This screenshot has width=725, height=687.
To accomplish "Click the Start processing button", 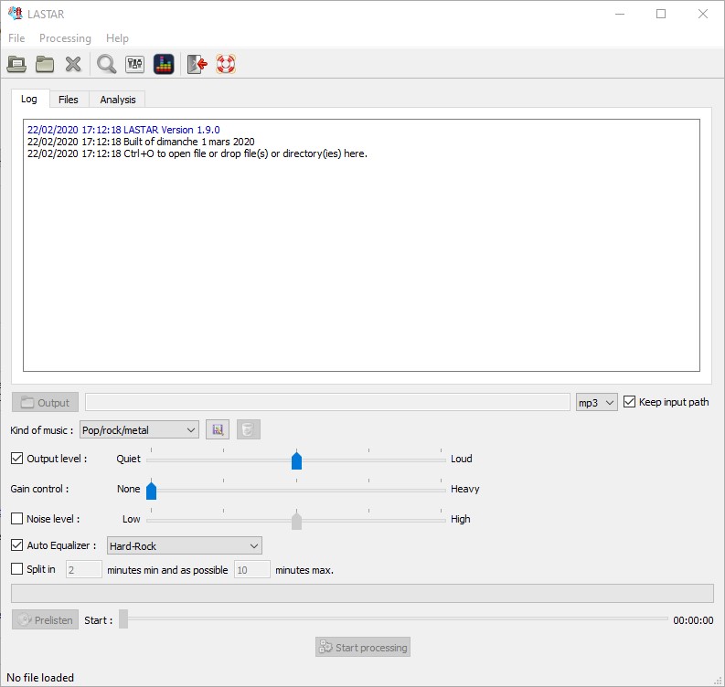I will pos(363,648).
